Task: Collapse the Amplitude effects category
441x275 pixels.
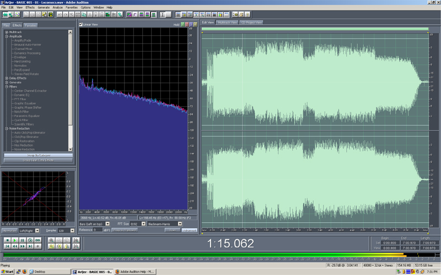Action: click(7, 36)
